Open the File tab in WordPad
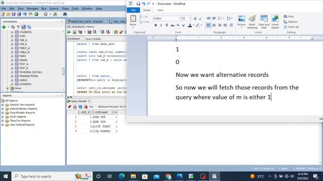323x181 pixels. (133, 10)
